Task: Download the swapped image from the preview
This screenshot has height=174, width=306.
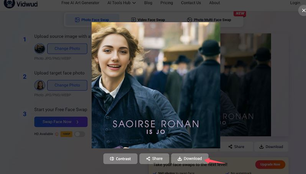Action: [190, 159]
